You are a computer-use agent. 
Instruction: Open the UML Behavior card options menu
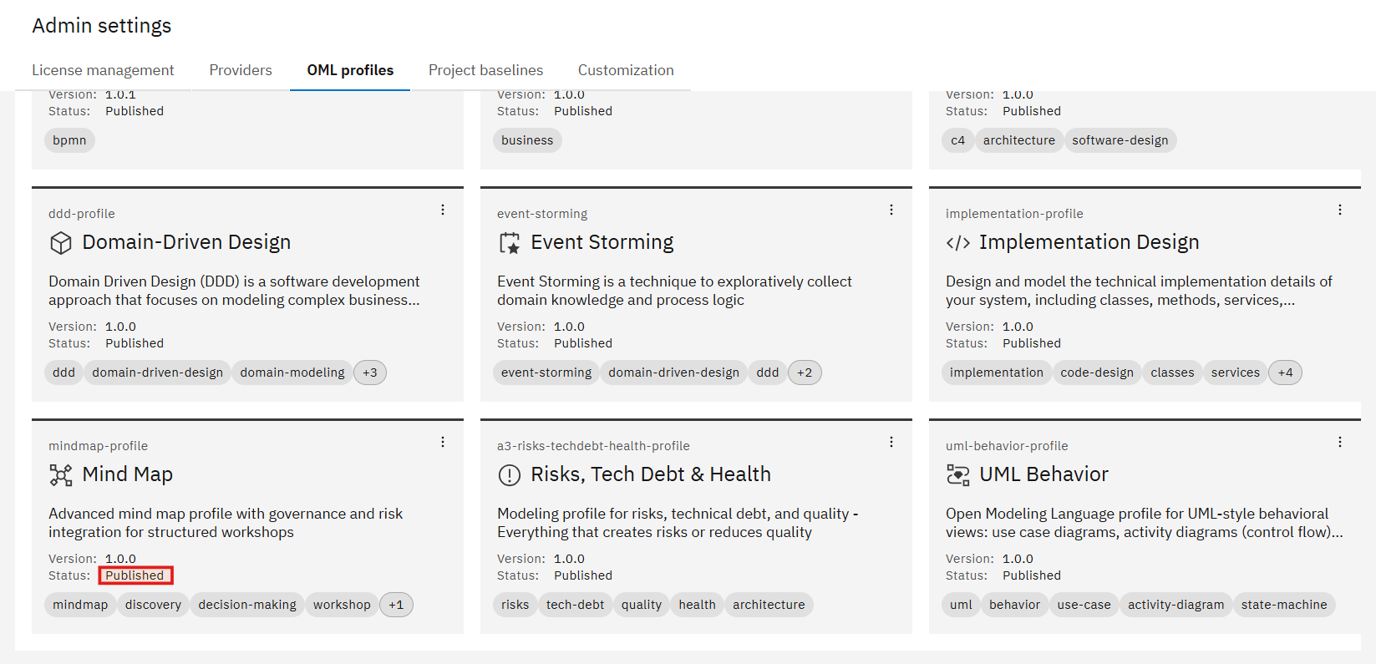click(1340, 442)
